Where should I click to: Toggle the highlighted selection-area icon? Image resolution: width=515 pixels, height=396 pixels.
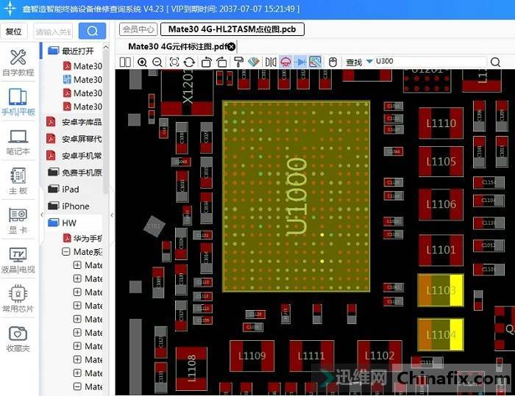[x=315, y=62]
